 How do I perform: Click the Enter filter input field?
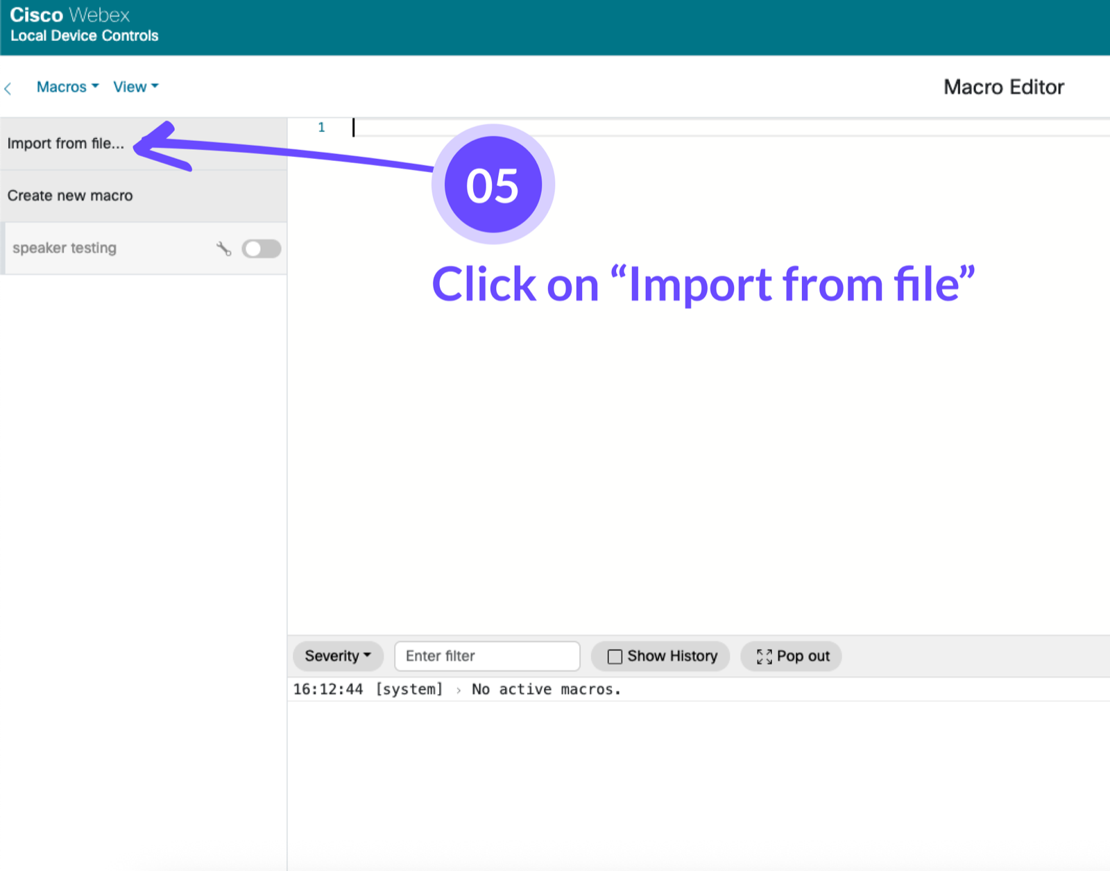tap(487, 656)
